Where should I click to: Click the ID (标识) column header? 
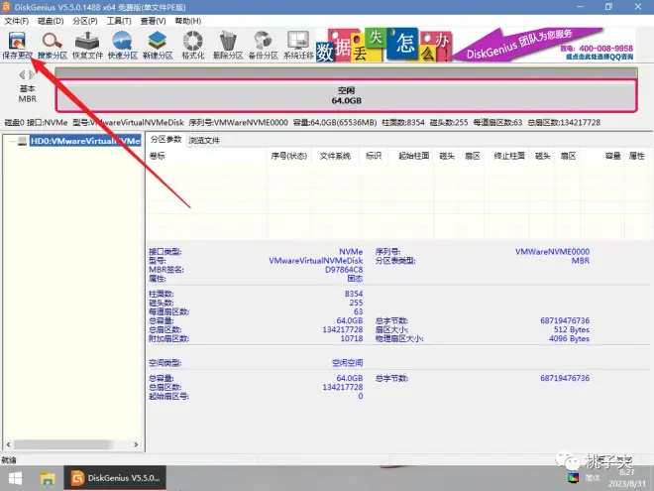(374, 156)
